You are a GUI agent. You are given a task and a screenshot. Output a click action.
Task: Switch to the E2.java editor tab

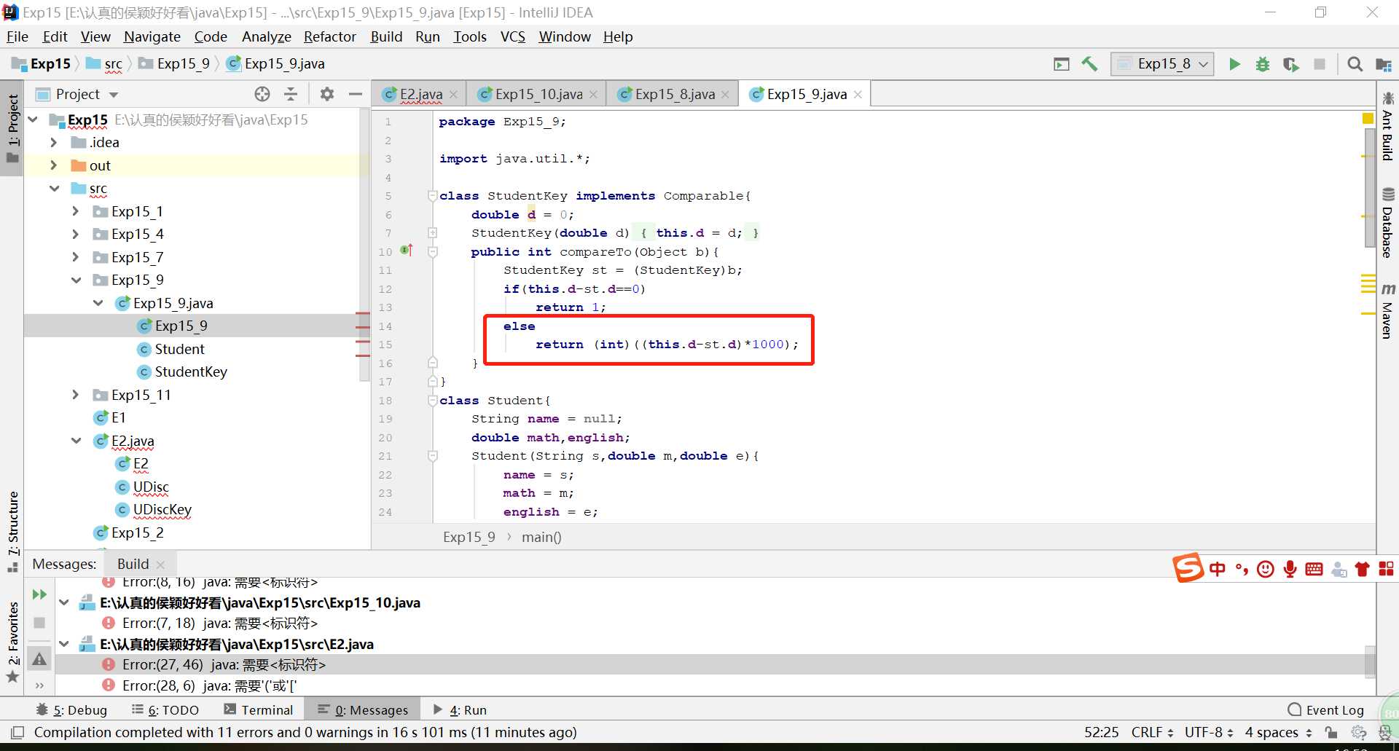(420, 94)
